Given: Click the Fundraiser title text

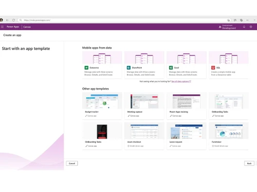Looking at the screenshot, I should (x=216, y=142).
